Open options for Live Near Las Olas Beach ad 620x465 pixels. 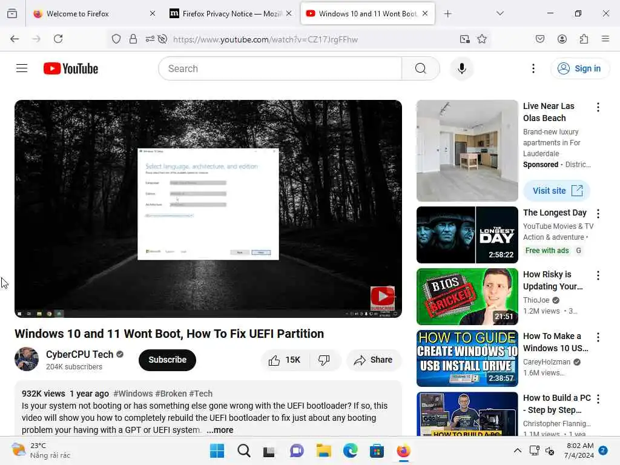click(x=598, y=107)
